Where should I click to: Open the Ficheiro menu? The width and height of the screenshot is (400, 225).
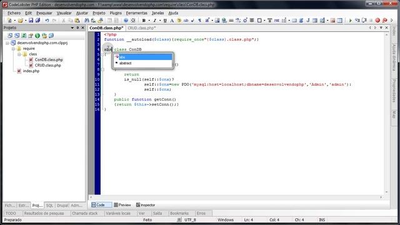click(x=14, y=12)
